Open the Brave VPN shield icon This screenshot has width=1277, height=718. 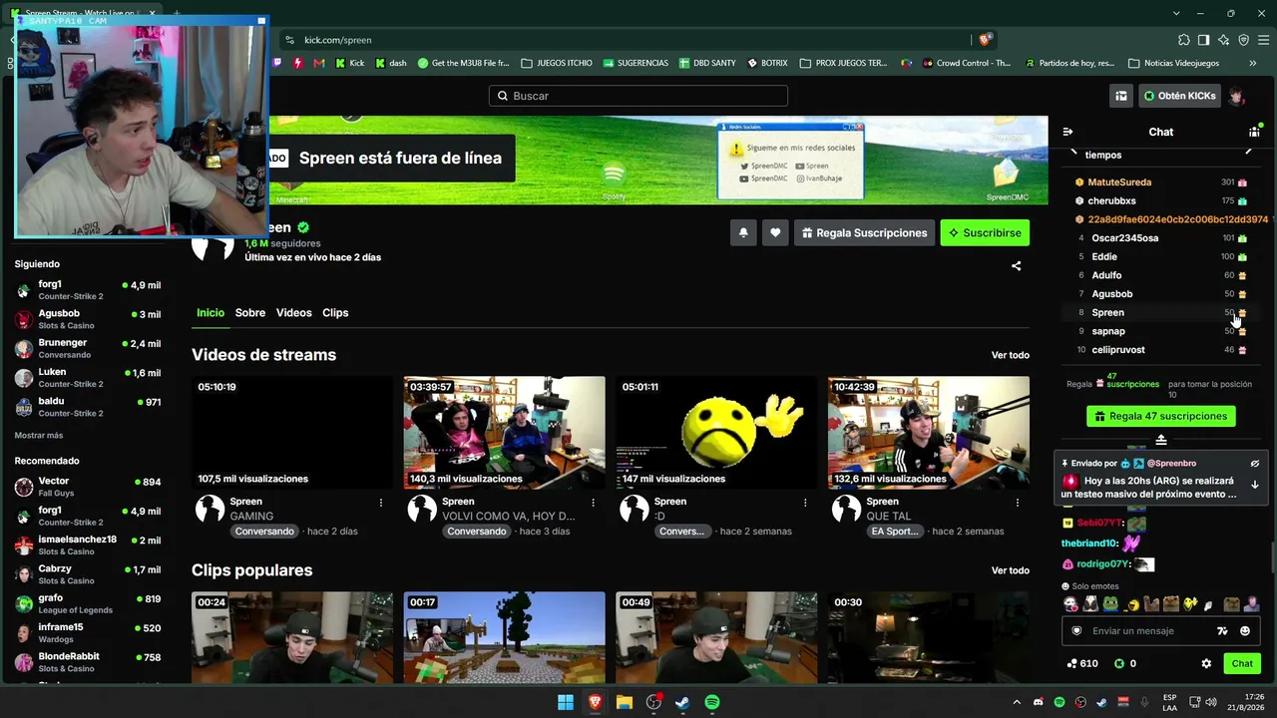[x=1244, y=40]
